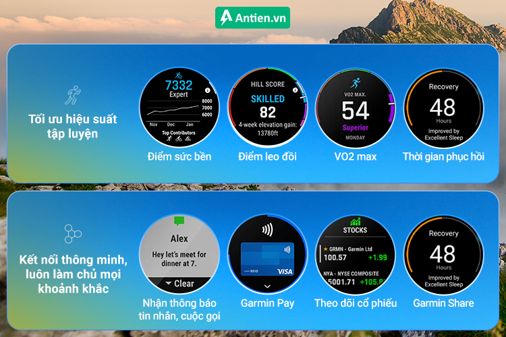Image resolution: width=506 pixels, height=337 pixels.
Task: Select the Endurance Score 7332 watch face
Action: pos(179,108)
